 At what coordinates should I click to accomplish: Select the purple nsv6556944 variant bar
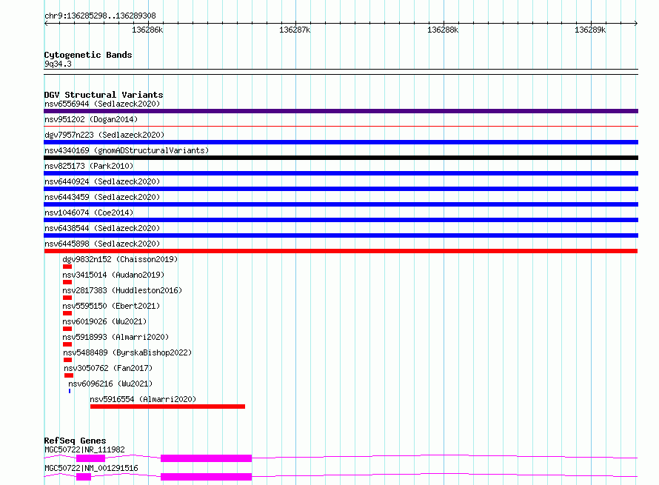pyautogui.click(x=341, y=111)
